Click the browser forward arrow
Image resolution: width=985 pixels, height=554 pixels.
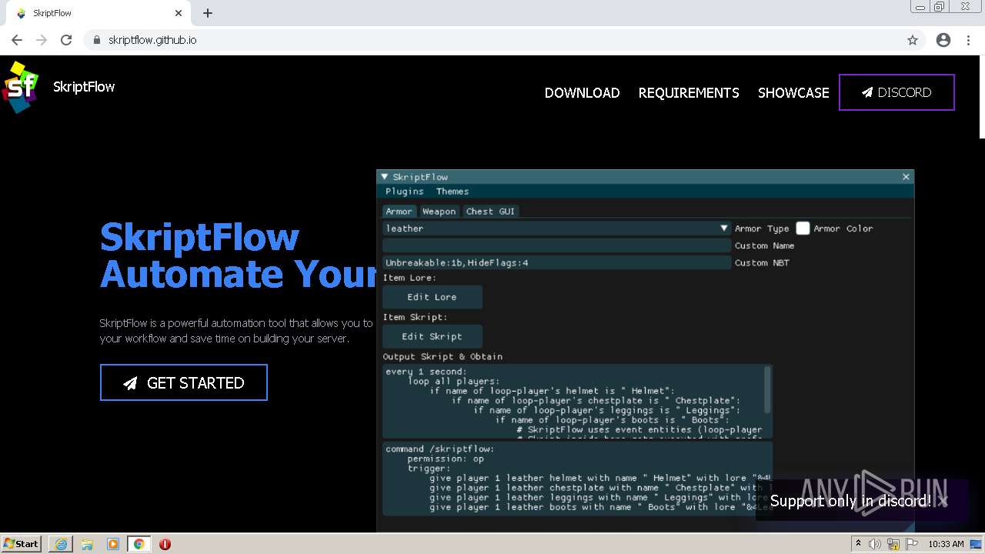[42, 40]
